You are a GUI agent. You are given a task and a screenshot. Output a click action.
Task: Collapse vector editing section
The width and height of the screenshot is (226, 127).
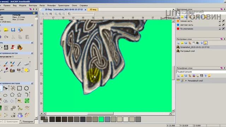pos(32,83)
